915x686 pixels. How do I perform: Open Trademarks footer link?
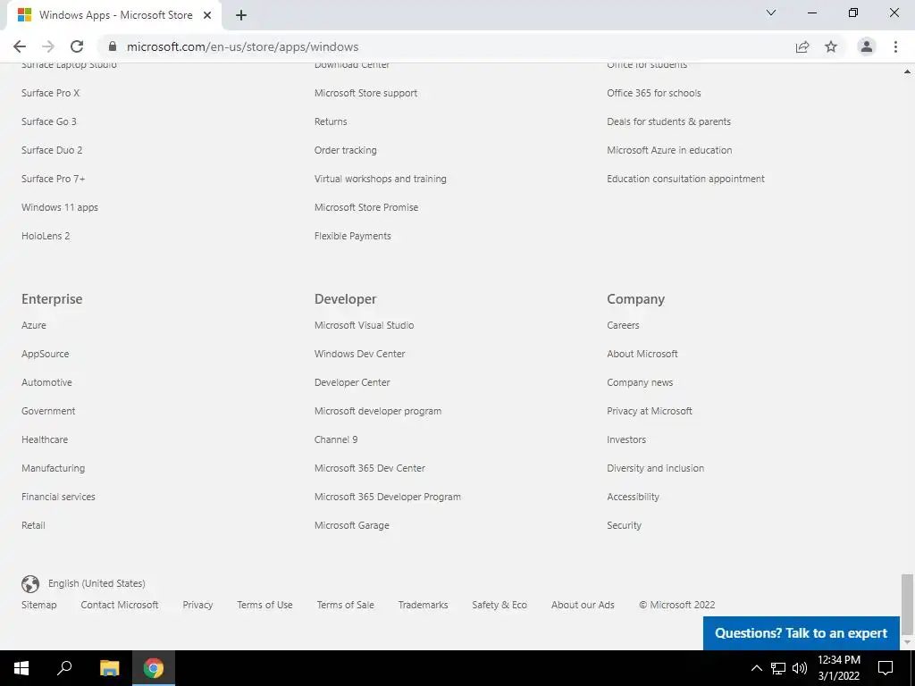[x=423, y=605]
